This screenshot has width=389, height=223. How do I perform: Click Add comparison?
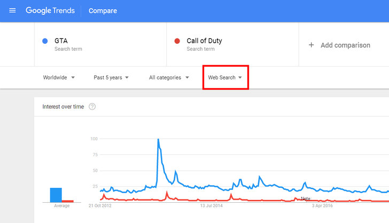click(345, 45)
